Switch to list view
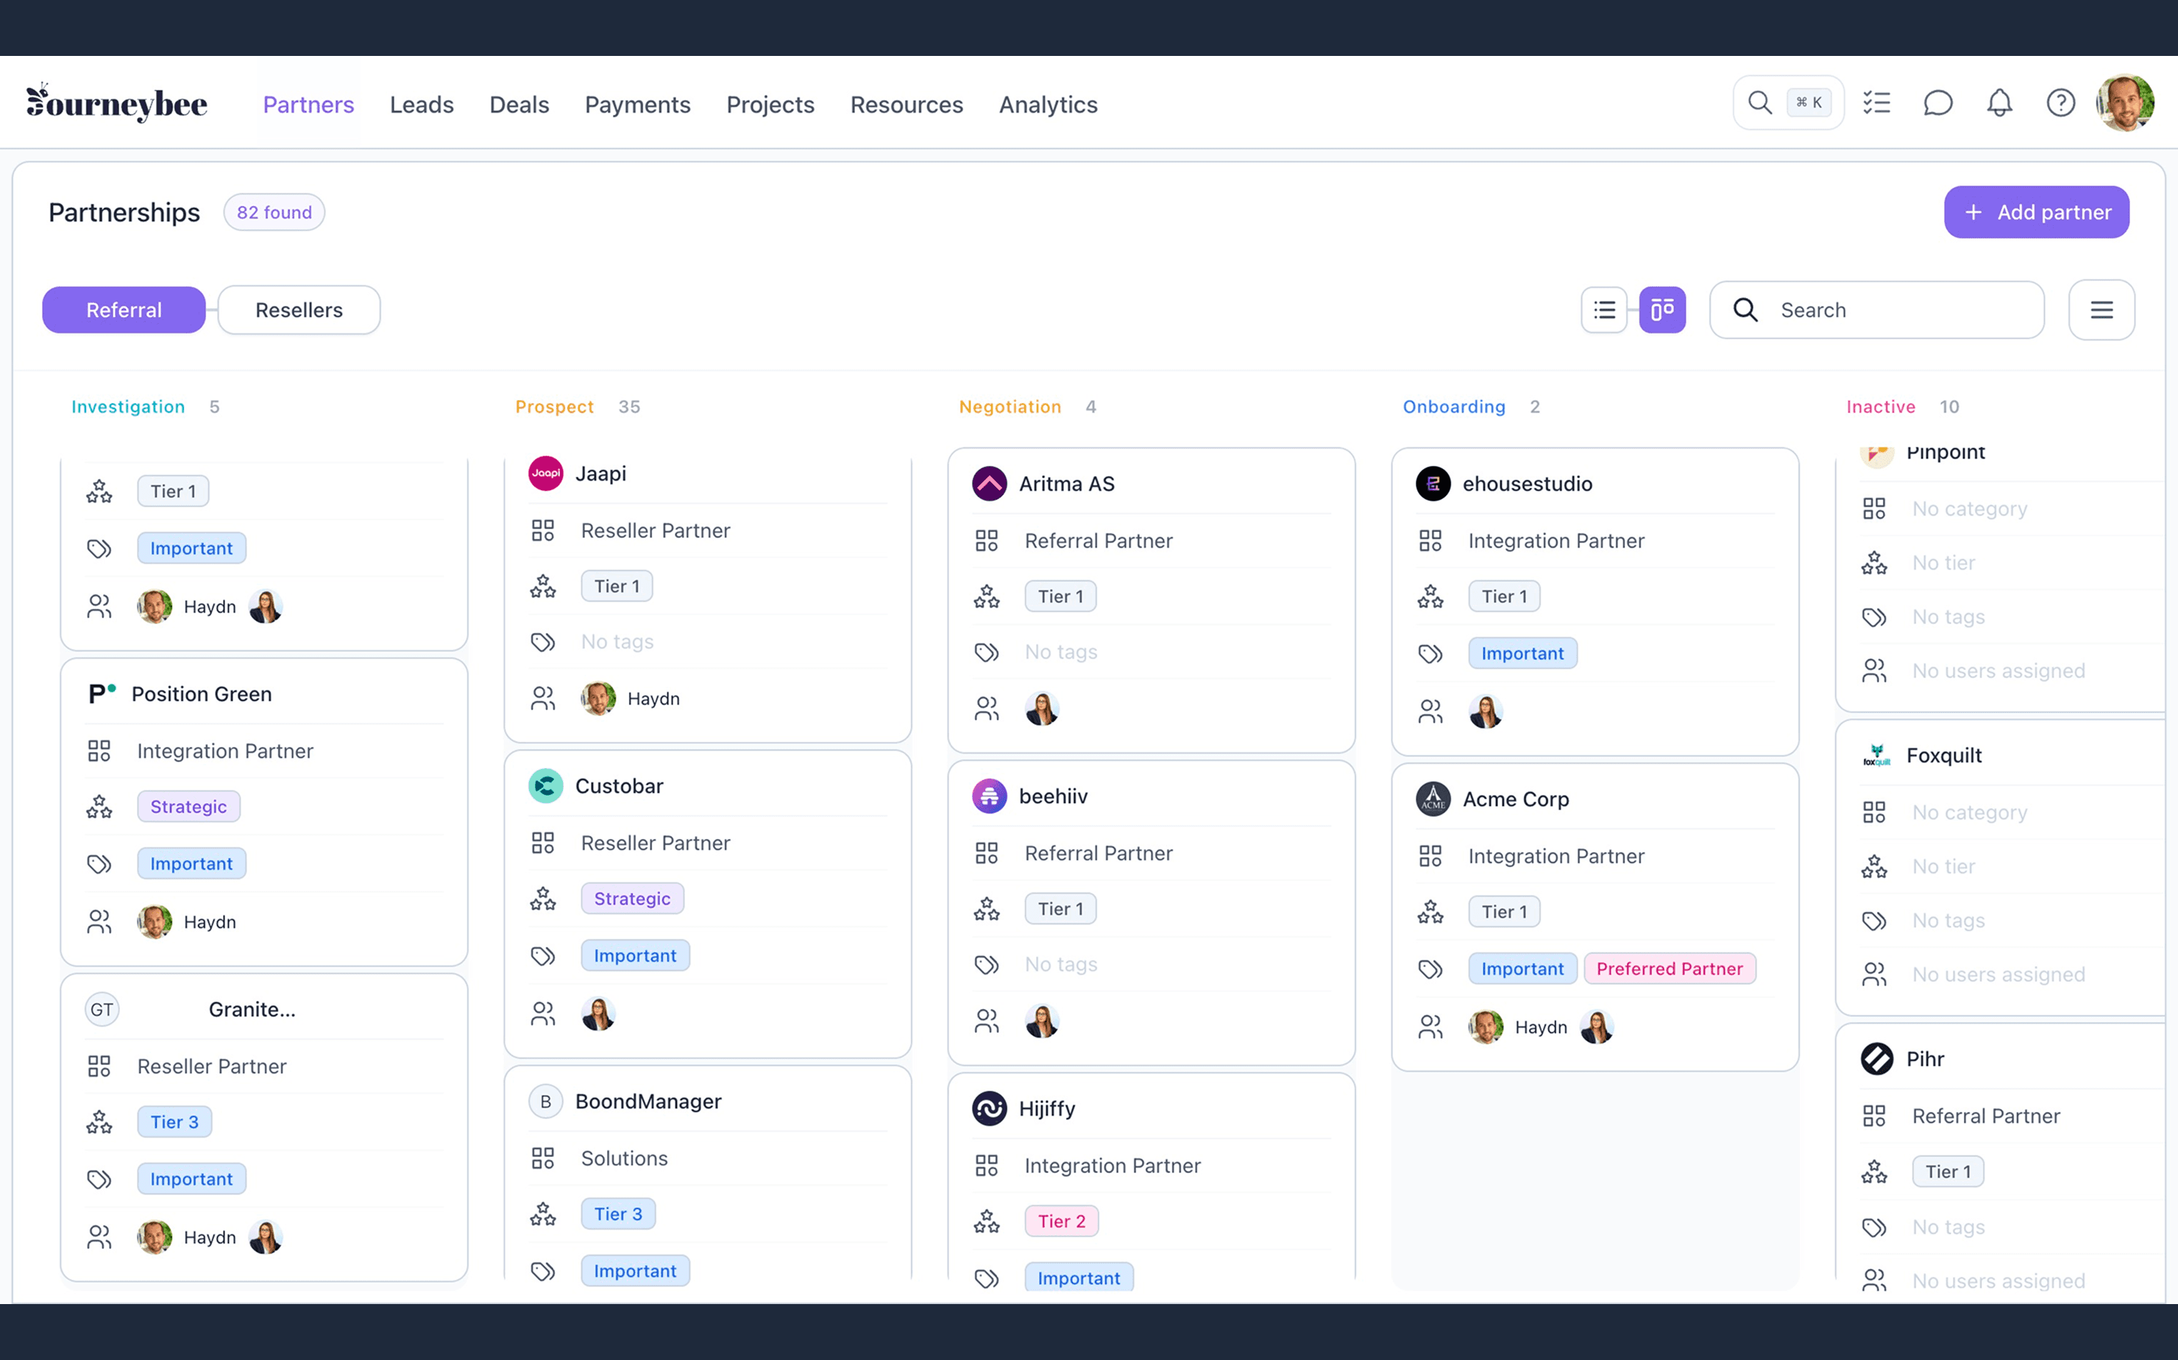Image resolution: width=2178 pixels, height=1360 pixels. click(1604, 311)
